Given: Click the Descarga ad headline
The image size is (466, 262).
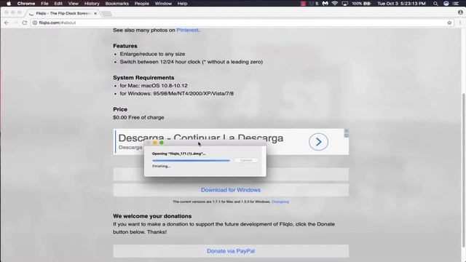Looking at the screenshot, I should 201,138.
